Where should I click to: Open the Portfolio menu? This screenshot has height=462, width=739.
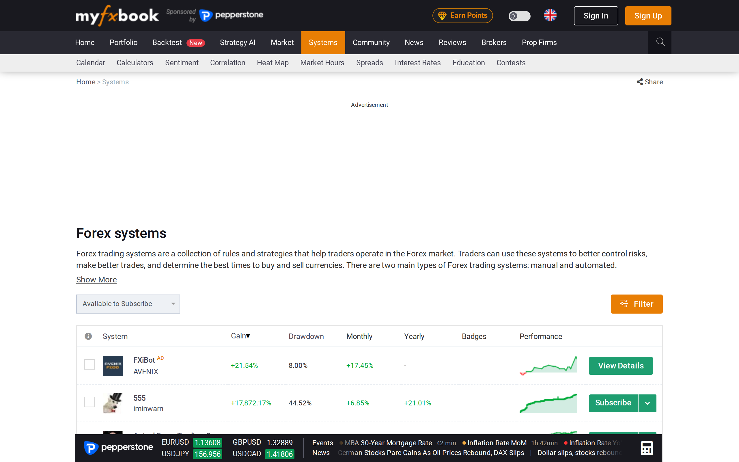click(x=123, y=42)
